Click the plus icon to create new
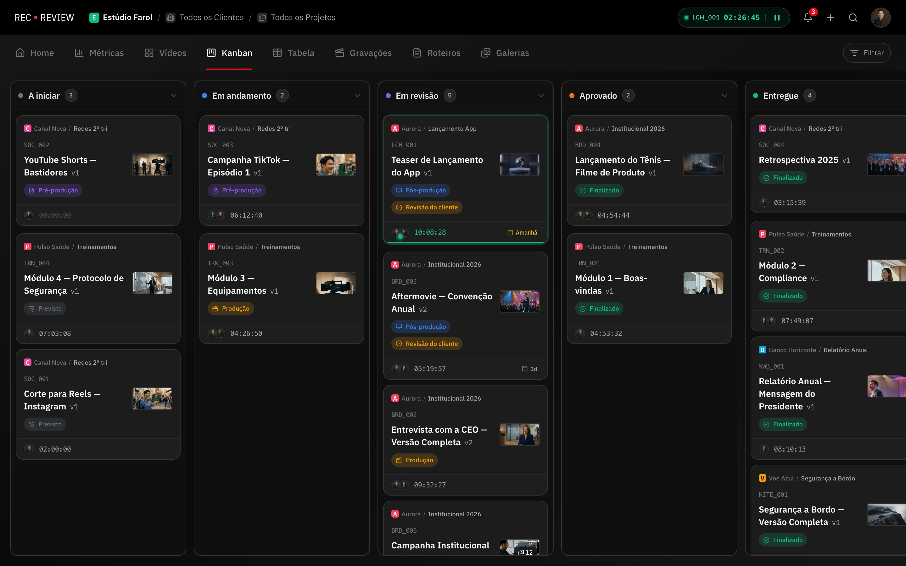This screenshot has height=566, width=906. [830, 18]
